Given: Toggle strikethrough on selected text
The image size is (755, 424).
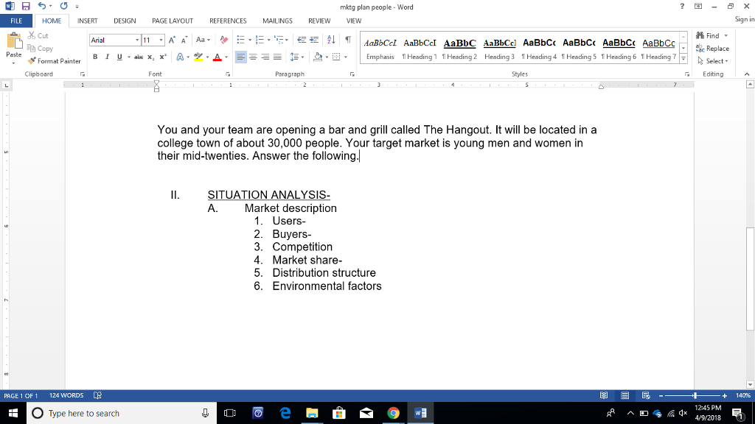Looking at the screenshot, I should (x=139, y=56).
